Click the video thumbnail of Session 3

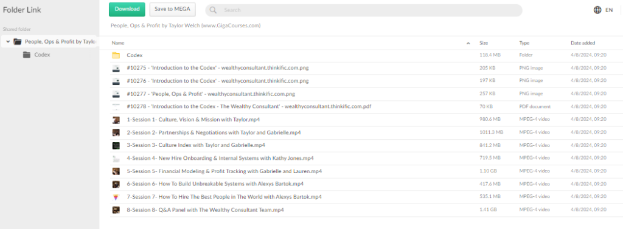[x=116, y=145]
